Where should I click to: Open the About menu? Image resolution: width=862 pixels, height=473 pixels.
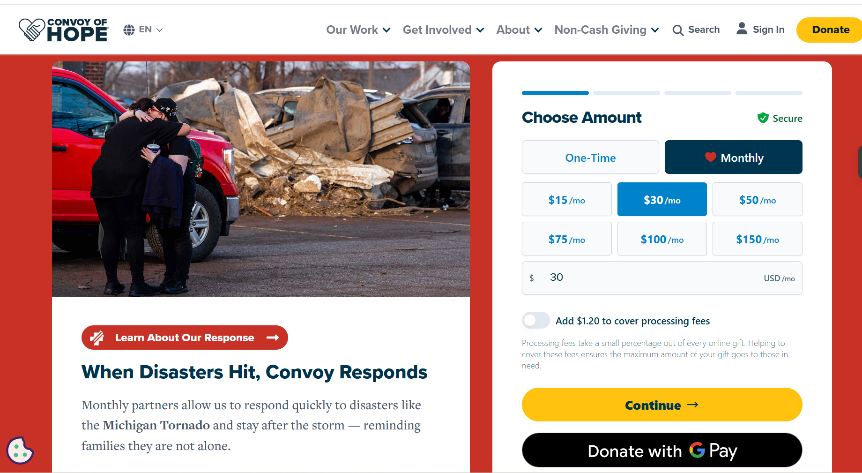519,30
